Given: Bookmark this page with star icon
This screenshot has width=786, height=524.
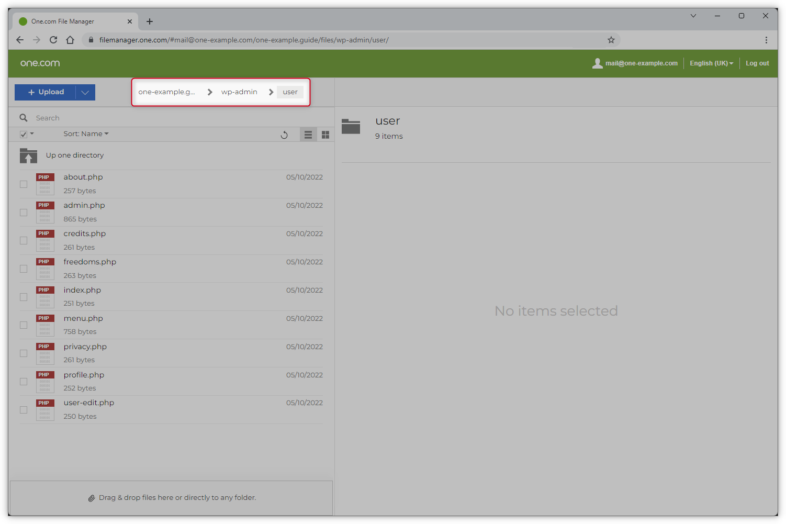Looking at the screenshot, I should (x=611, y=40).
